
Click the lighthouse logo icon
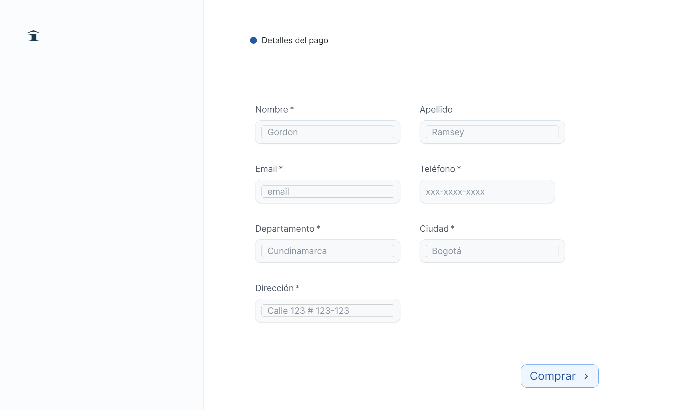tap(34, 36)
